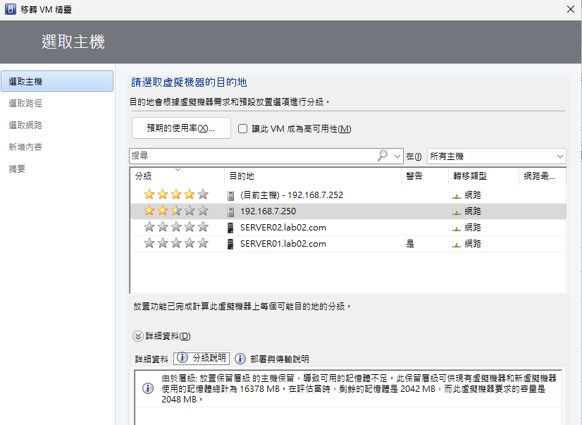Click the search magnifier icon
This screenshot has width=582, height=425.
[383, 156]
